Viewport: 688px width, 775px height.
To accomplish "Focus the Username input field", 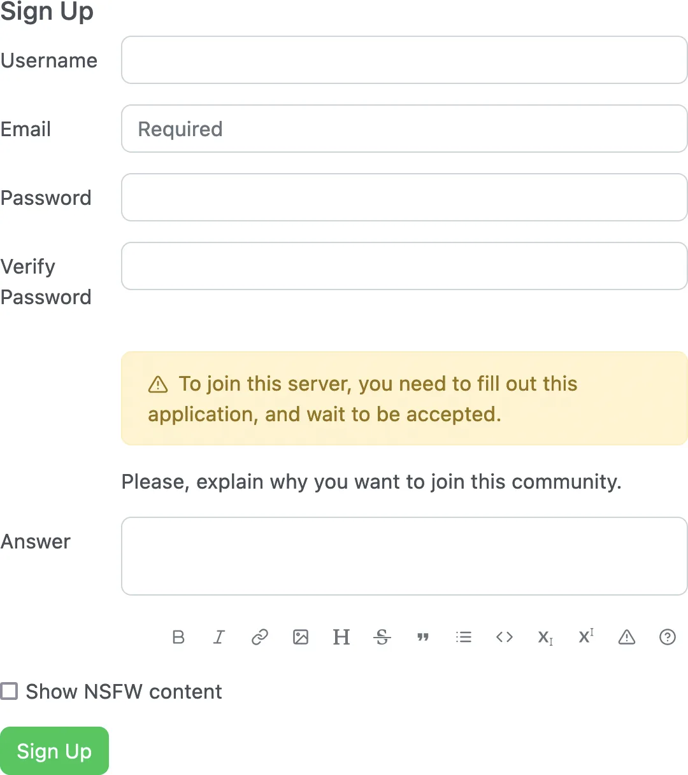I will click(404, 60).
